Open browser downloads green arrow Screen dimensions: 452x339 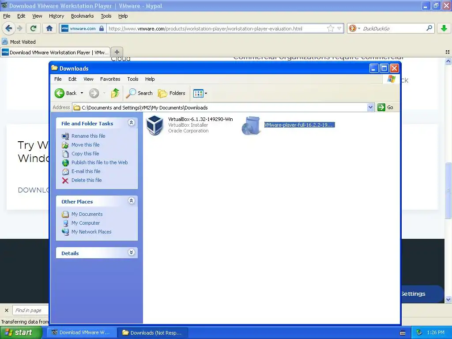point(444,28)
